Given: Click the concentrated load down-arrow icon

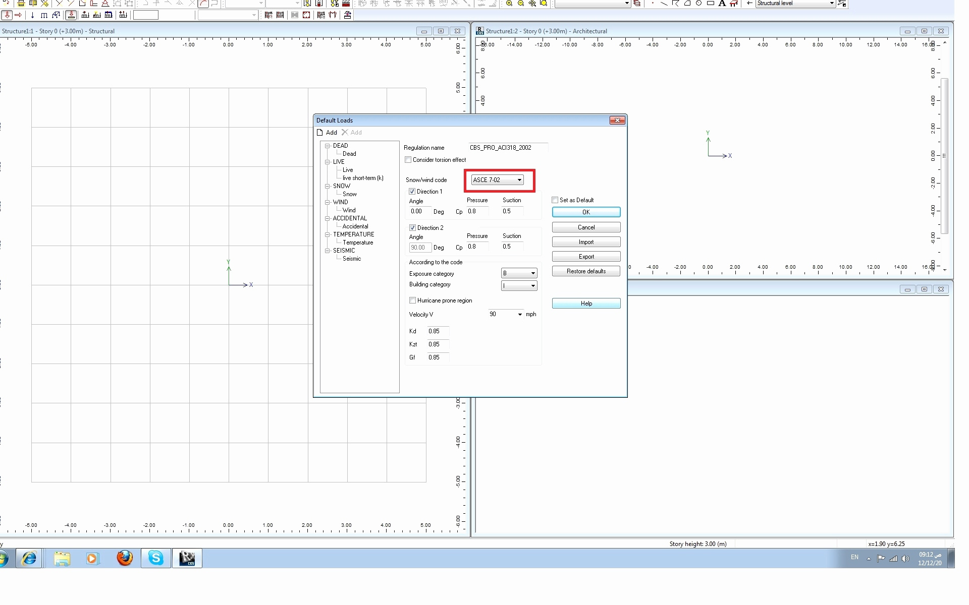Looking at the screenshot, I should [32, 15].
